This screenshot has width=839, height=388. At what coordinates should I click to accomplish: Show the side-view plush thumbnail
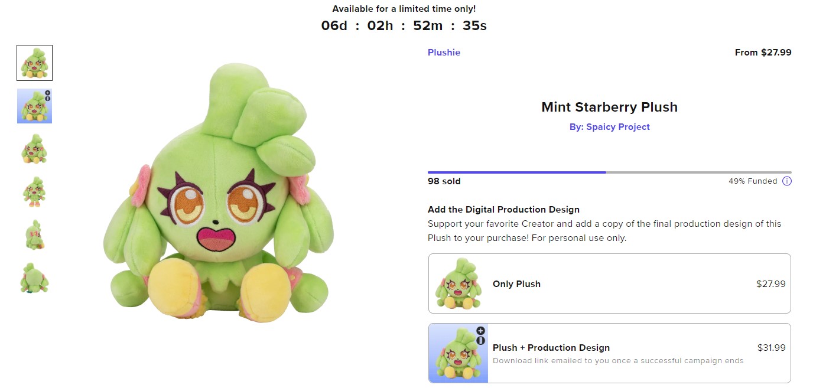click(x=34, y=234)
